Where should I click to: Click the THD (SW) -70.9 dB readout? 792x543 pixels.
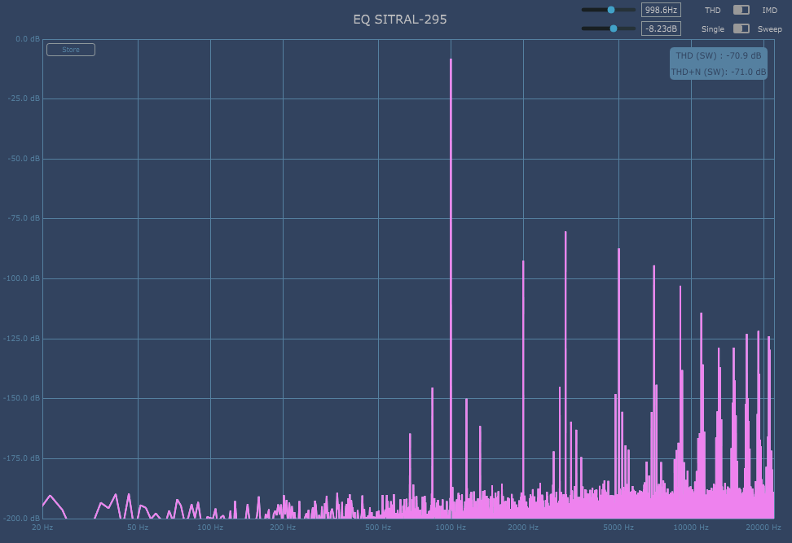(718, 56)
